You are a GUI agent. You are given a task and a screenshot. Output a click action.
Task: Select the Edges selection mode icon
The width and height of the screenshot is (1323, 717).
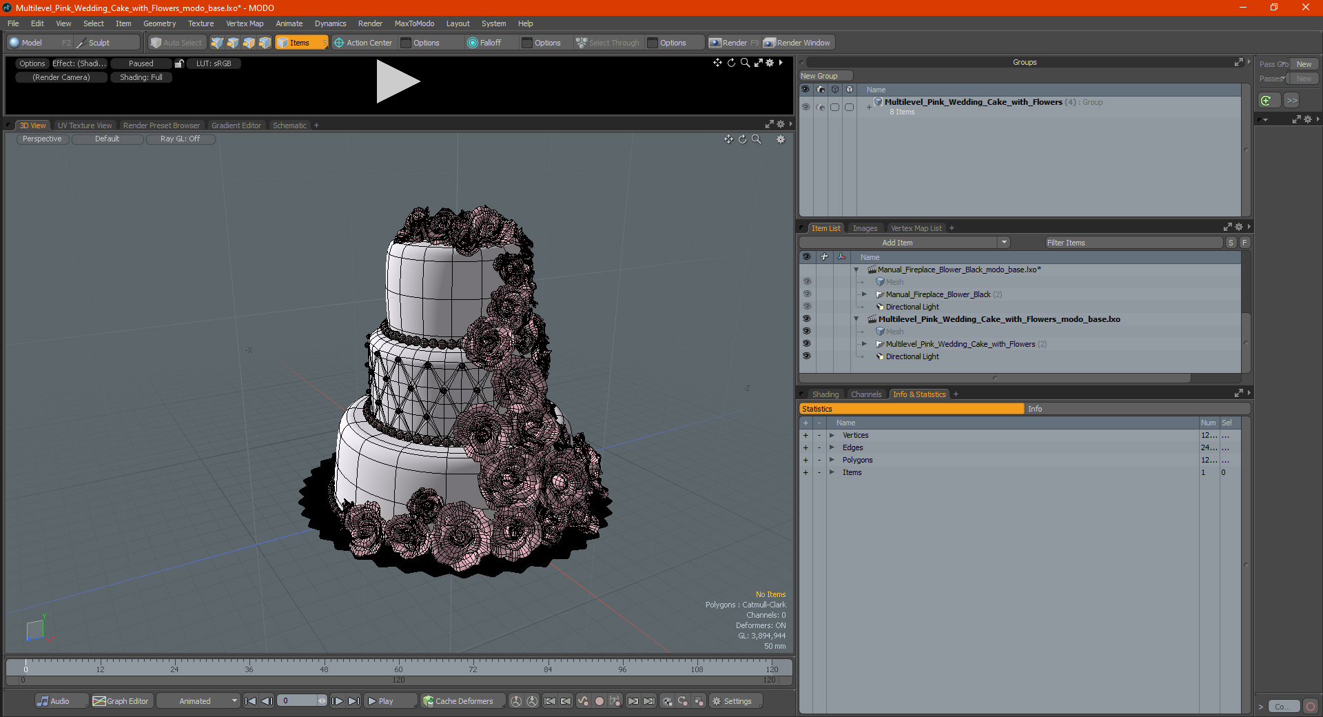tap(233, 43)
